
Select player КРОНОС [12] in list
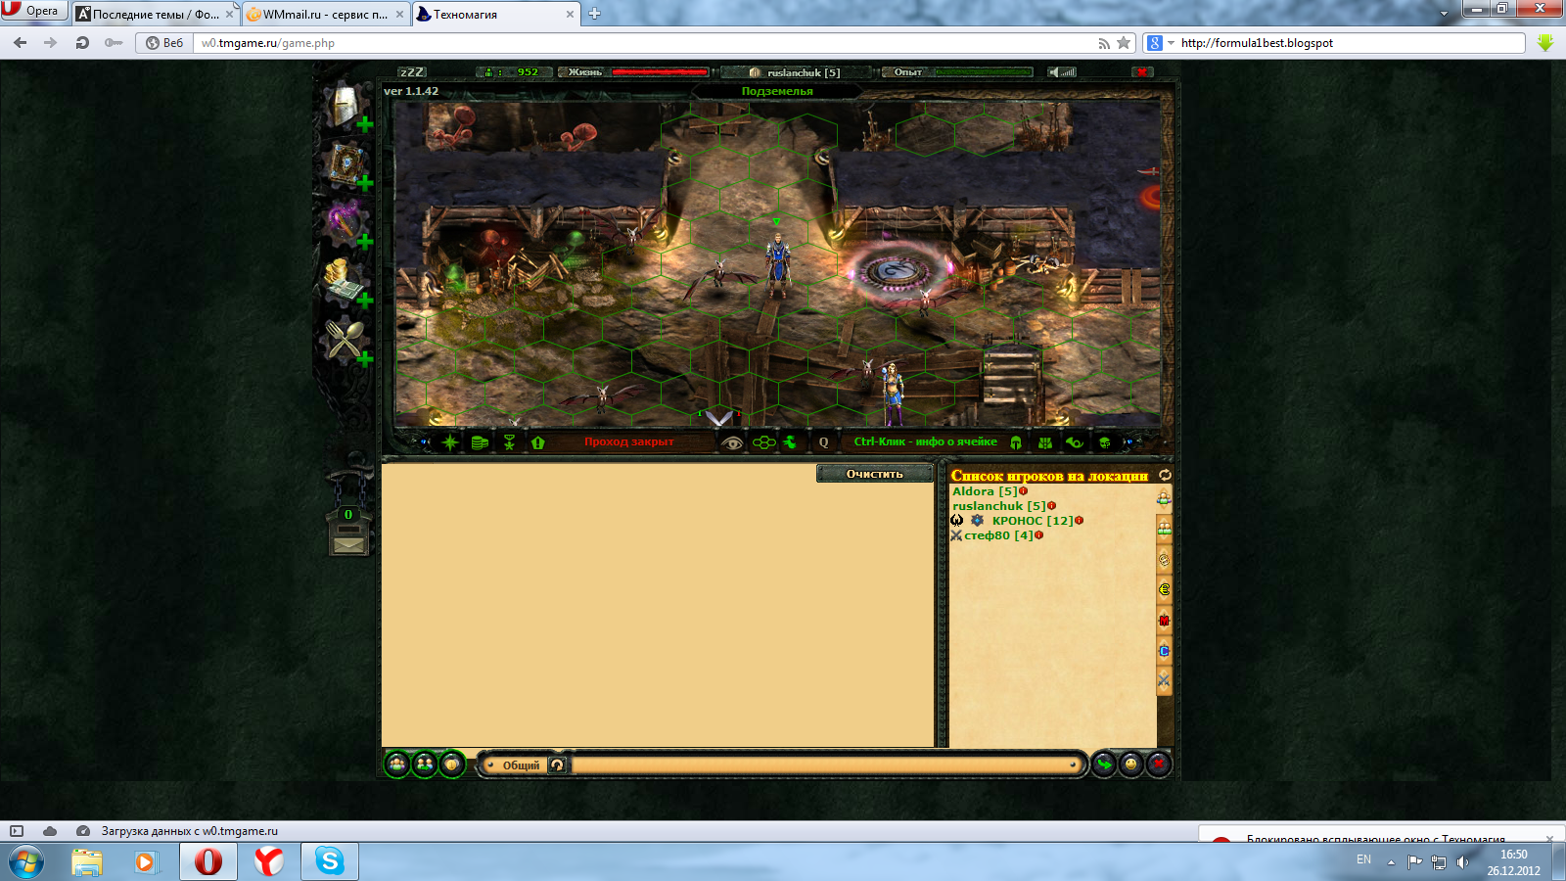[1033, 521]
